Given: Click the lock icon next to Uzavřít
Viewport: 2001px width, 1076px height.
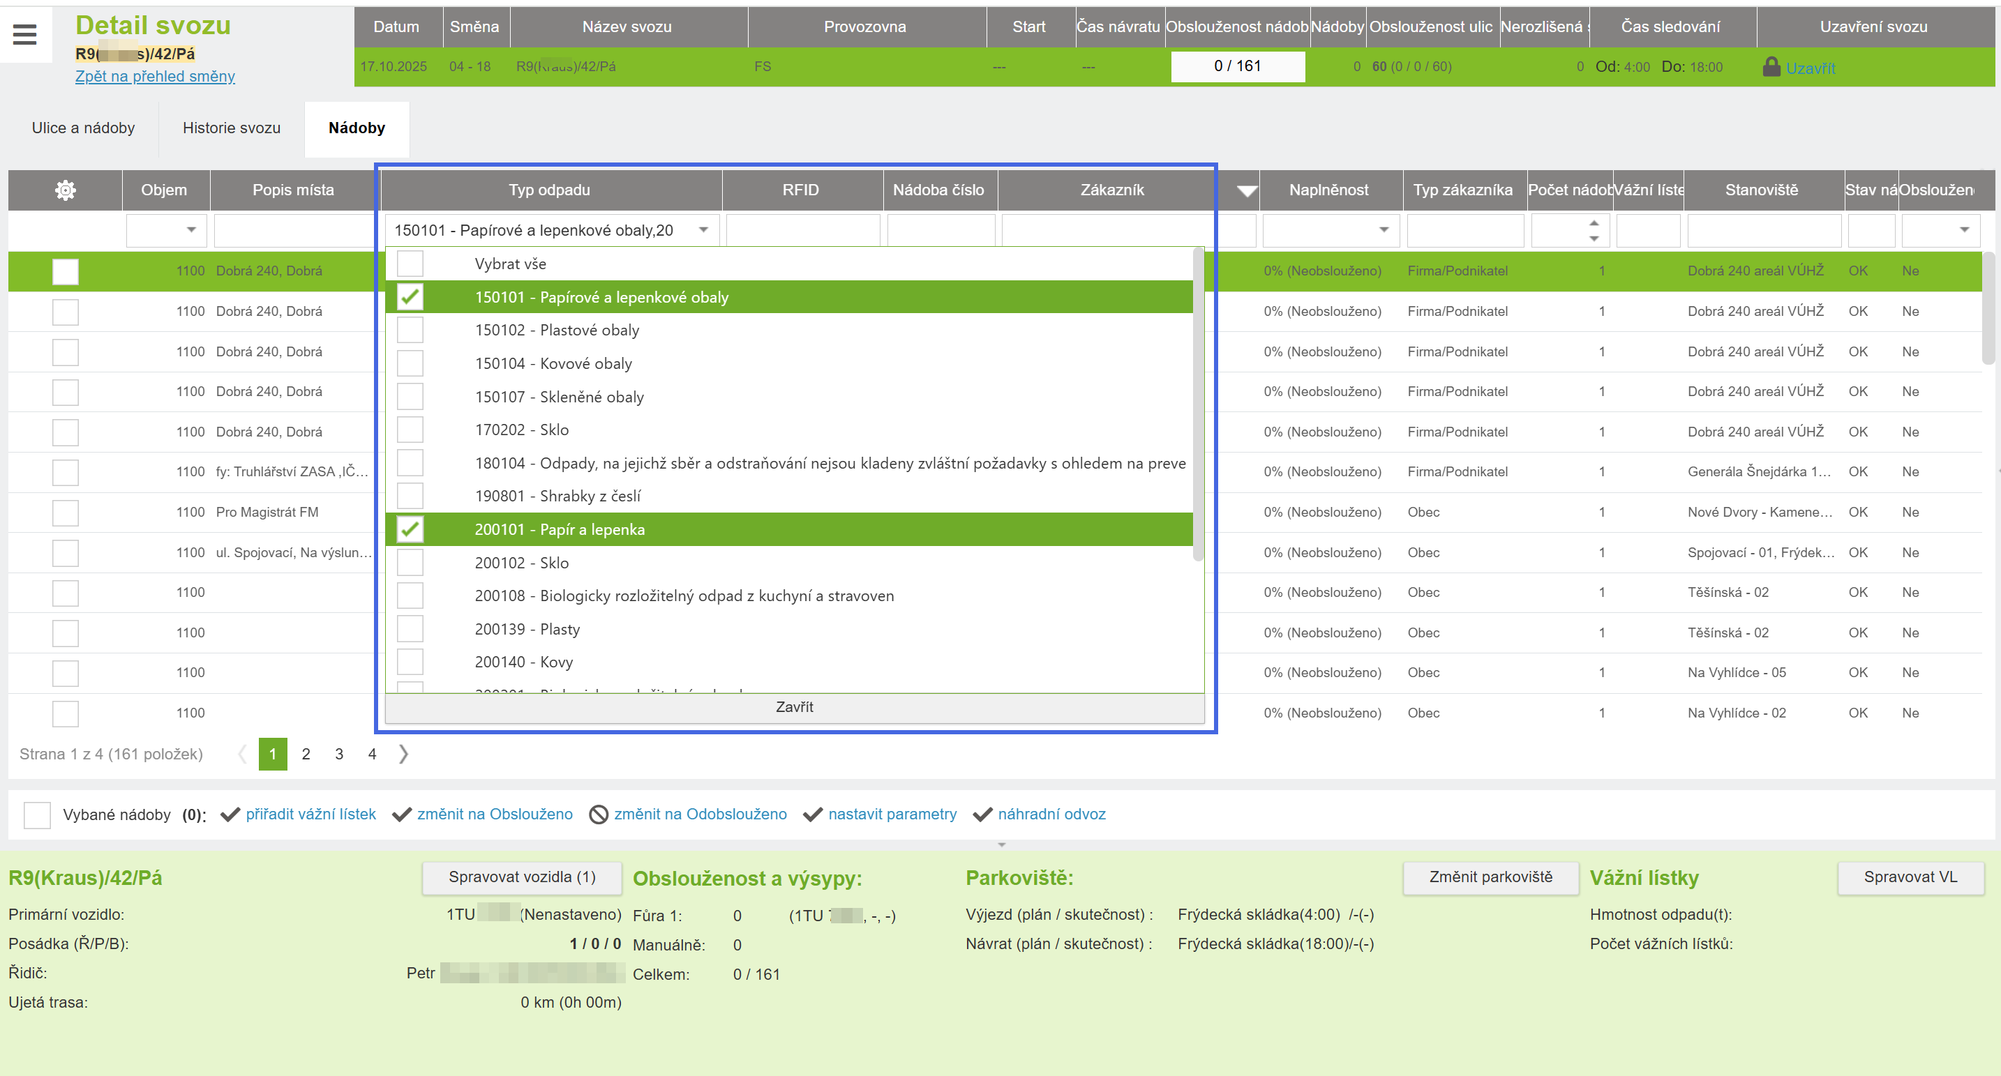Looking at the screenshot, I should (1771, 67).
